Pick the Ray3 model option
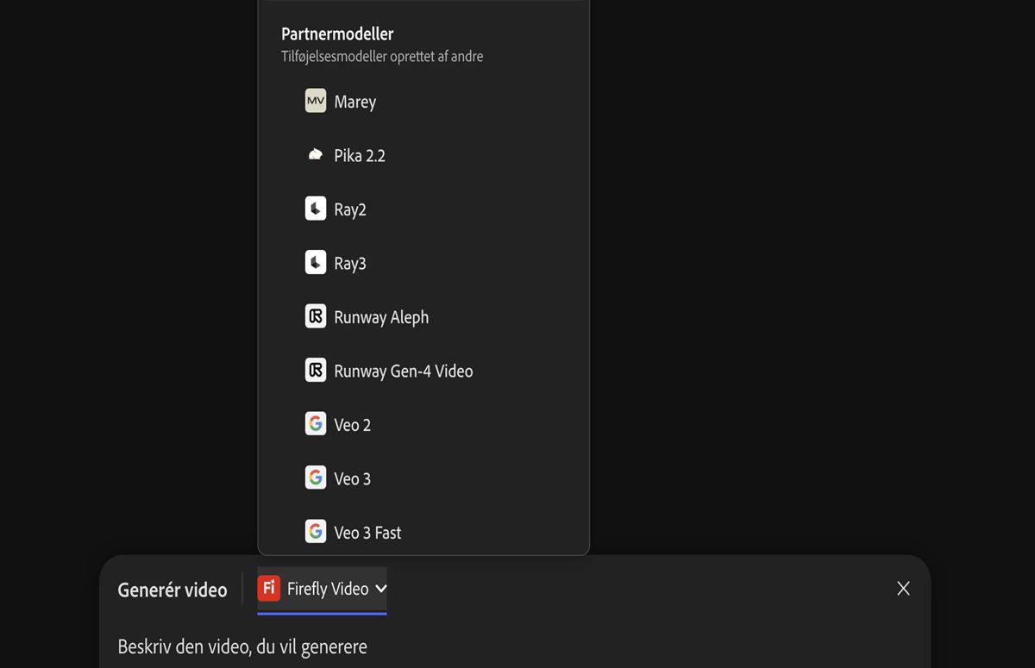Screen dimensions: 1035x668 tap(350, 264)
